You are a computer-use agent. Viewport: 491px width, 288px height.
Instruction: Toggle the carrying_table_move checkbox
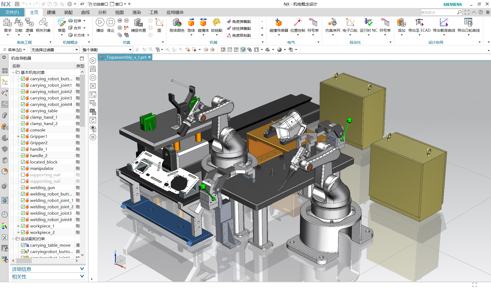23,245
